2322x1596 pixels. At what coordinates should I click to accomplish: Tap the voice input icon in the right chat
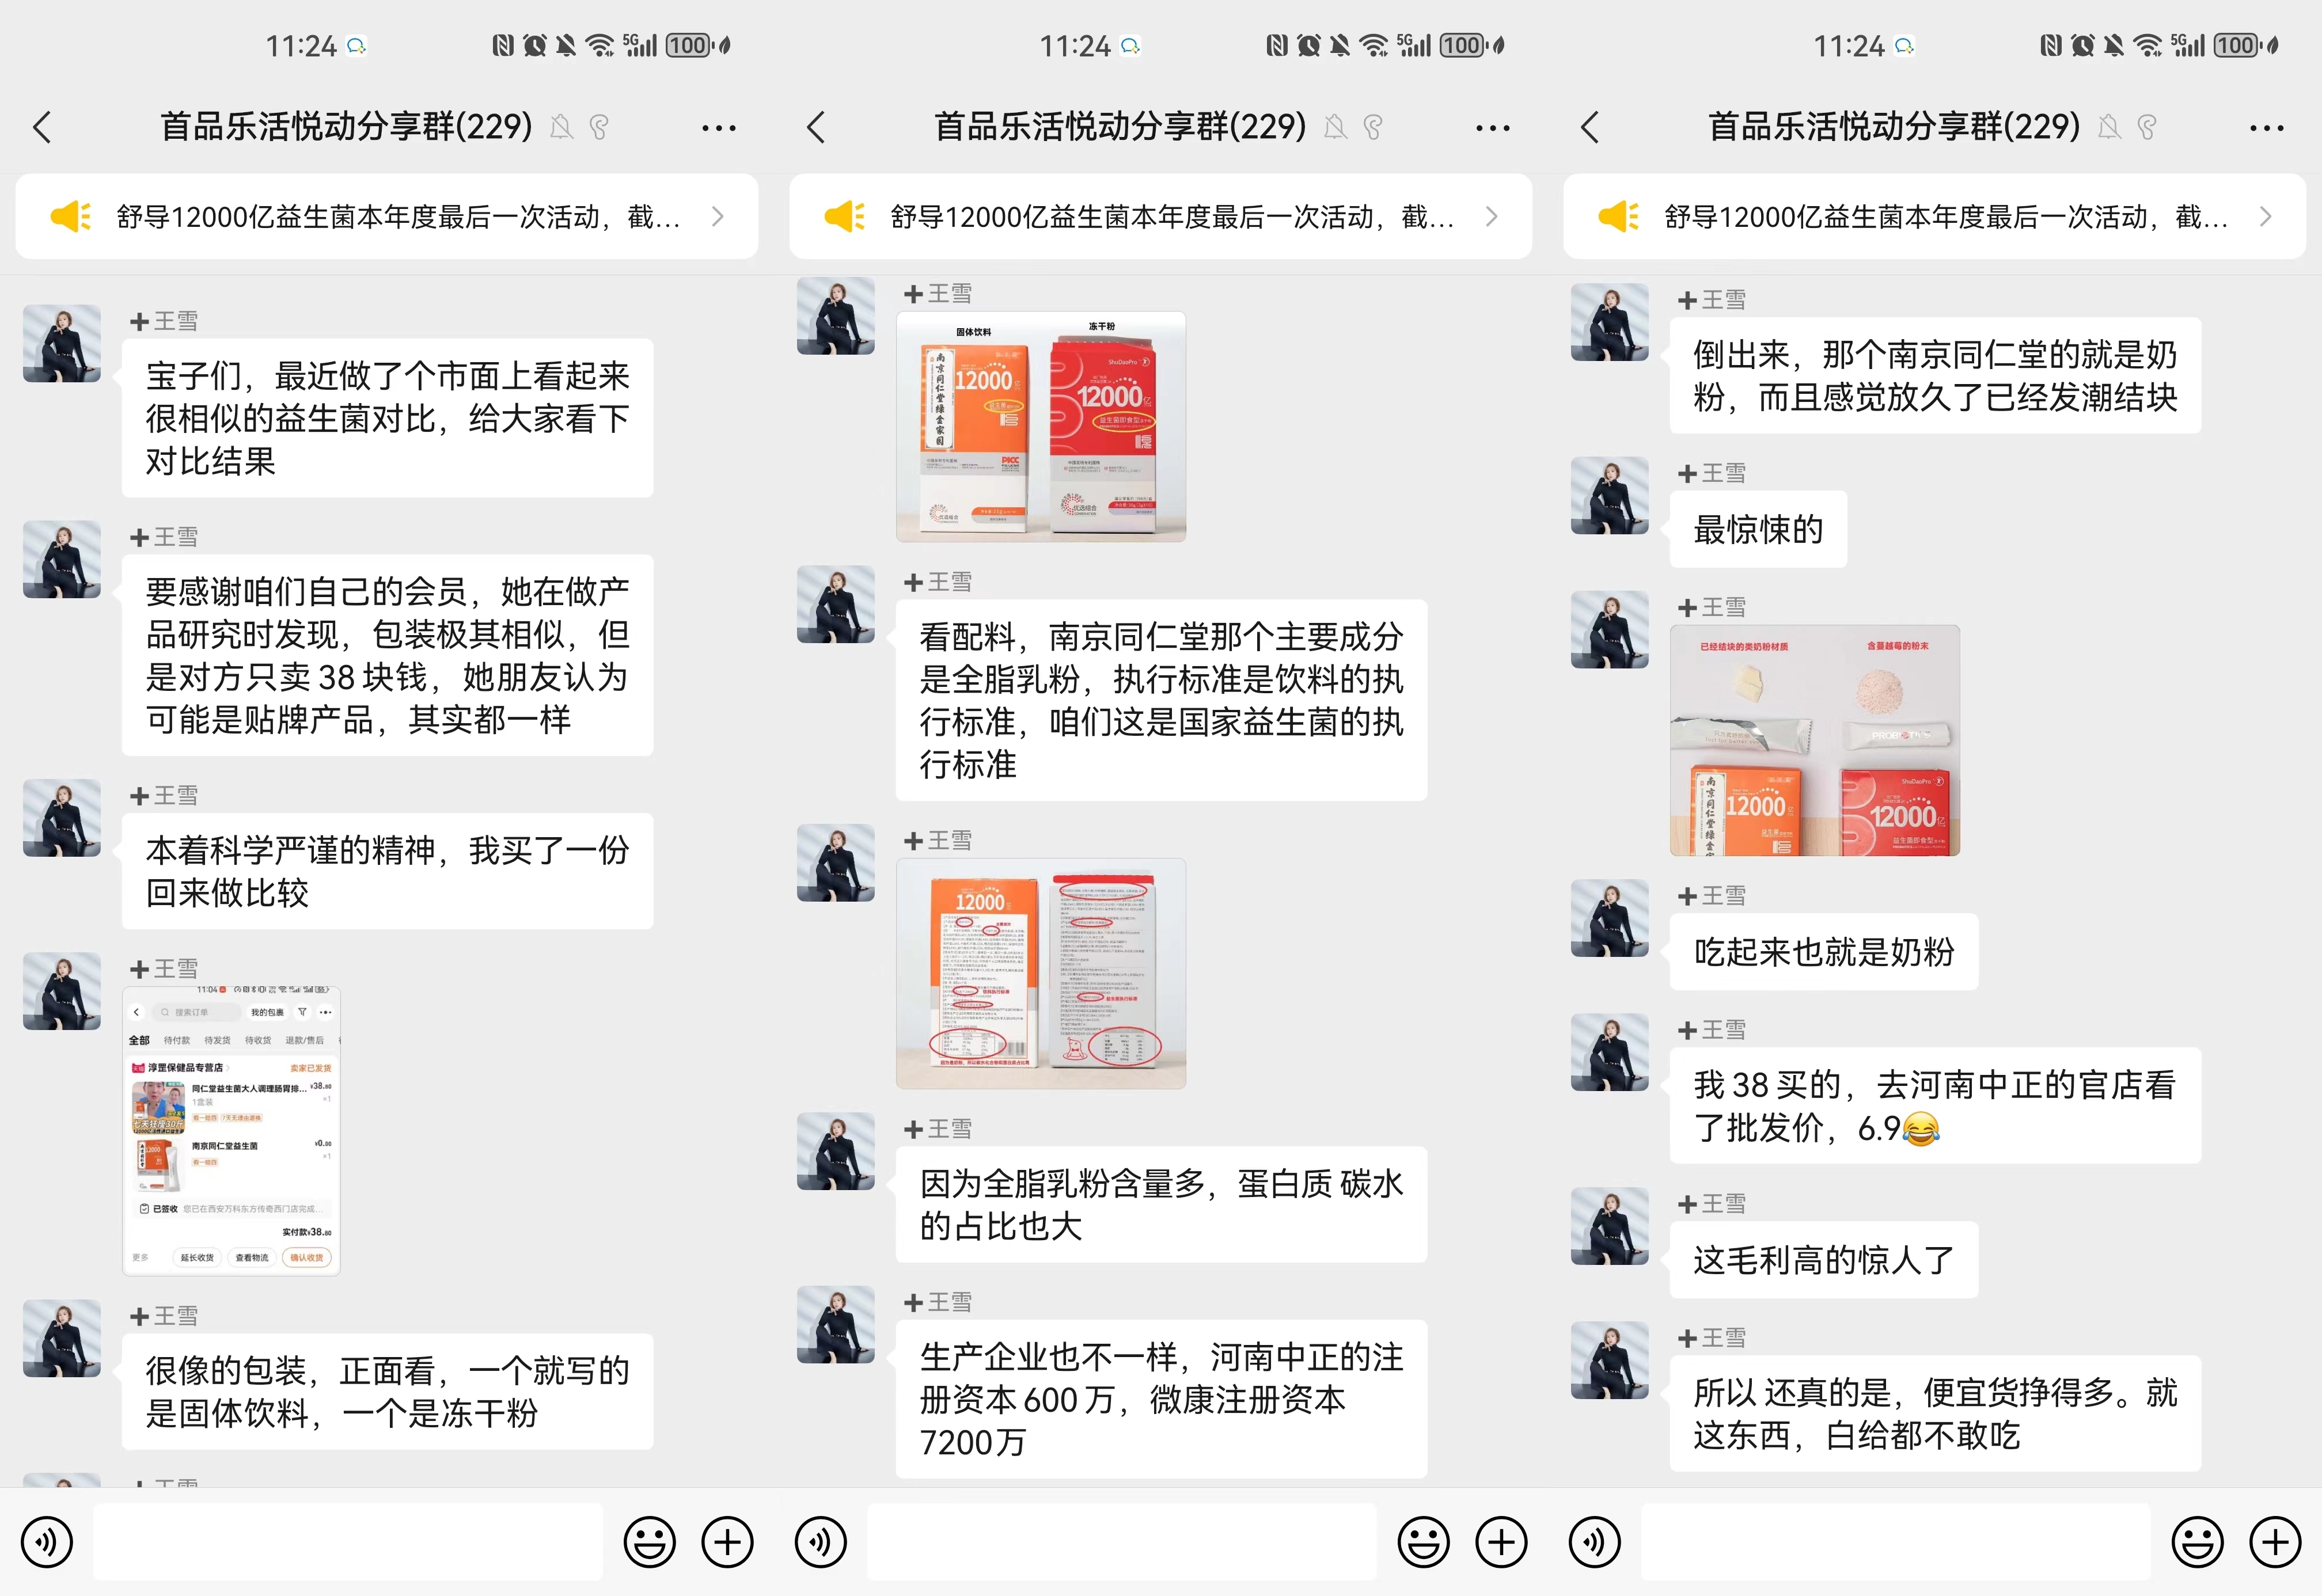point(1595,1542)
